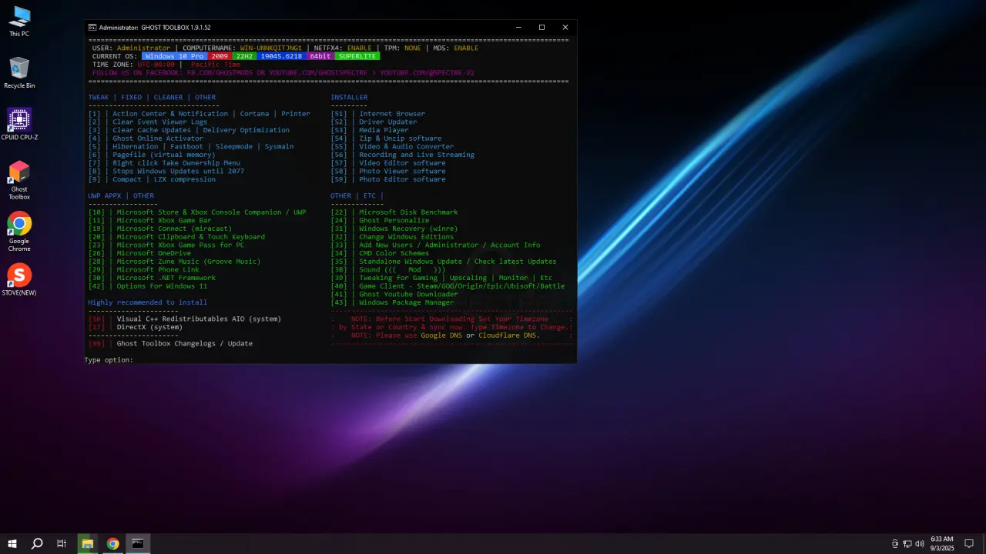Click the taskbar clock showing 6:33 AM
Image resolution: width=986 pixels, height=554 pixels.
tap(941, 544)
